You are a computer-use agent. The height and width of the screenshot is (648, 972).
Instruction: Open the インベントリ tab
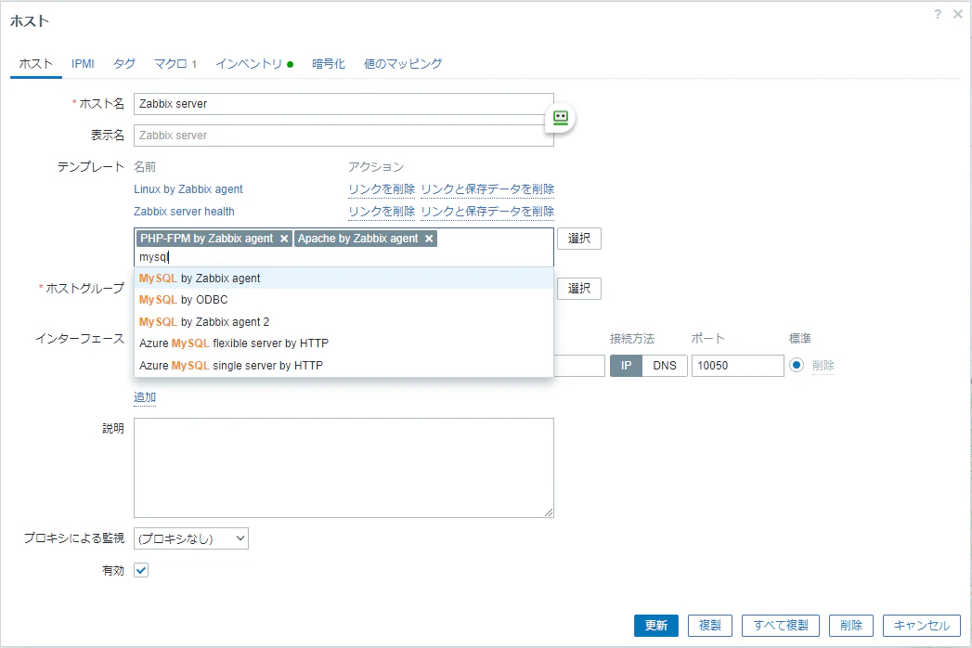pos(254,64)
